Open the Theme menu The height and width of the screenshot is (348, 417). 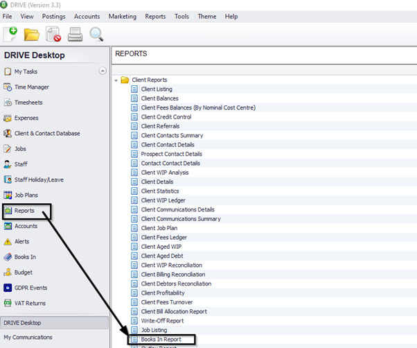point(207,17)
